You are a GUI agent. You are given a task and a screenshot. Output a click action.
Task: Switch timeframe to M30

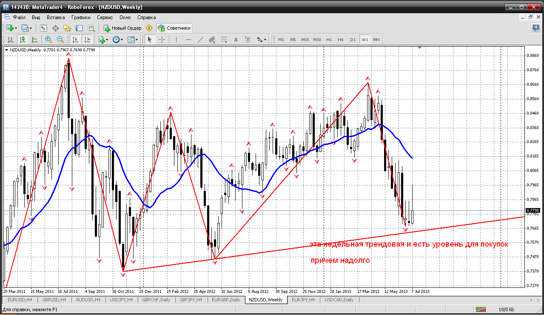click(x=317, y=39)
